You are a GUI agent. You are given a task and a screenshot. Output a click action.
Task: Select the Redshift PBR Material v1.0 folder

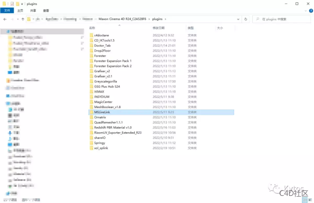coord(113,128)
